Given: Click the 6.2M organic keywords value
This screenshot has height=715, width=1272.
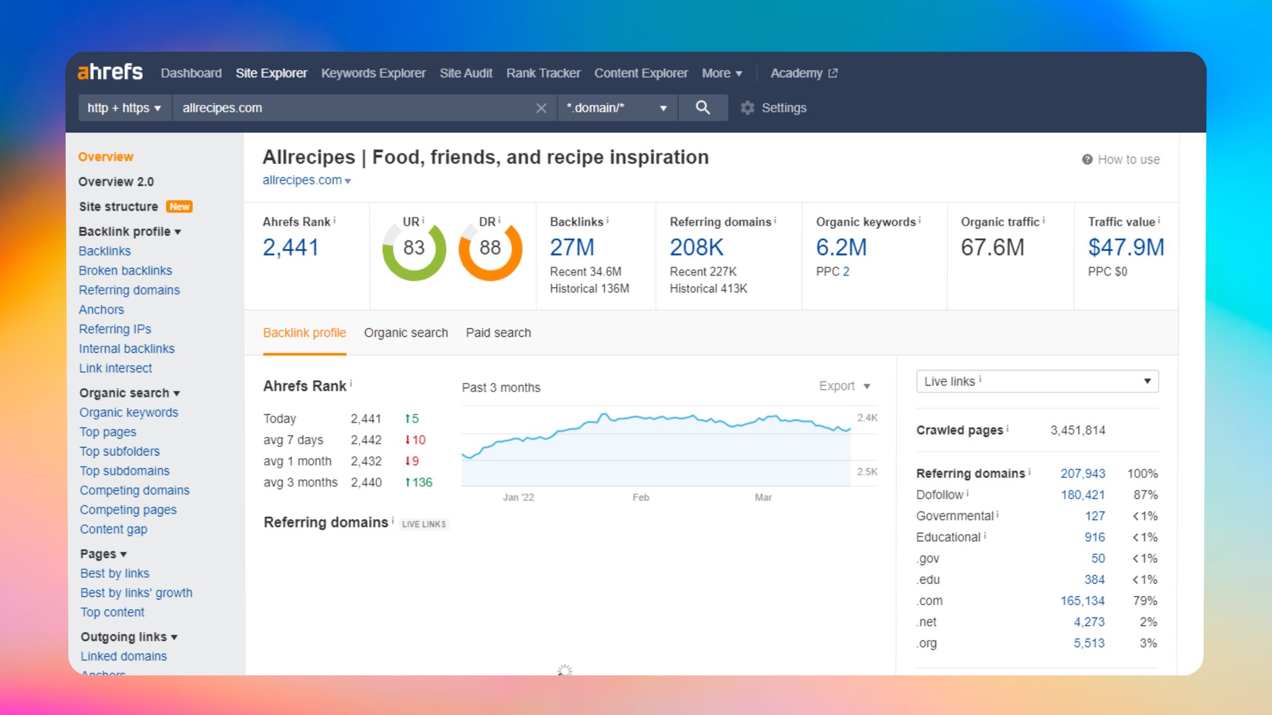Looking at the screenshot, I should pyautogui.click(x=842, y=248).
